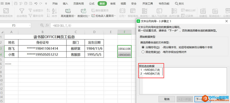This screenshot has width=230, height=103.
Task: Click the Redo arrow icon
Action: click(x=41, y=3)
